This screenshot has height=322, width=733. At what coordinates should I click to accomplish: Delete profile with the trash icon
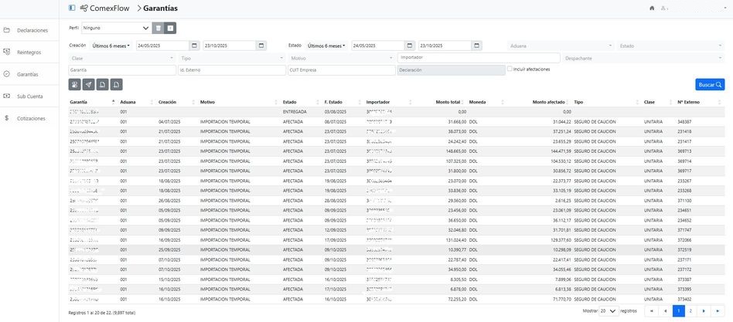point(158,28)
